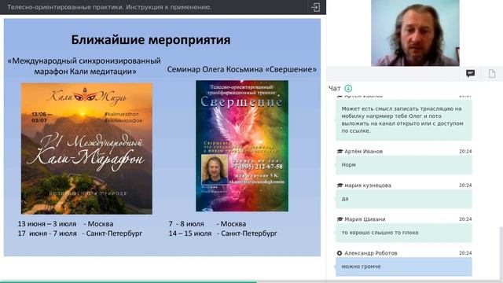Click the «Норм» chat message
The image size is (503, 283).
pos(404,165)
